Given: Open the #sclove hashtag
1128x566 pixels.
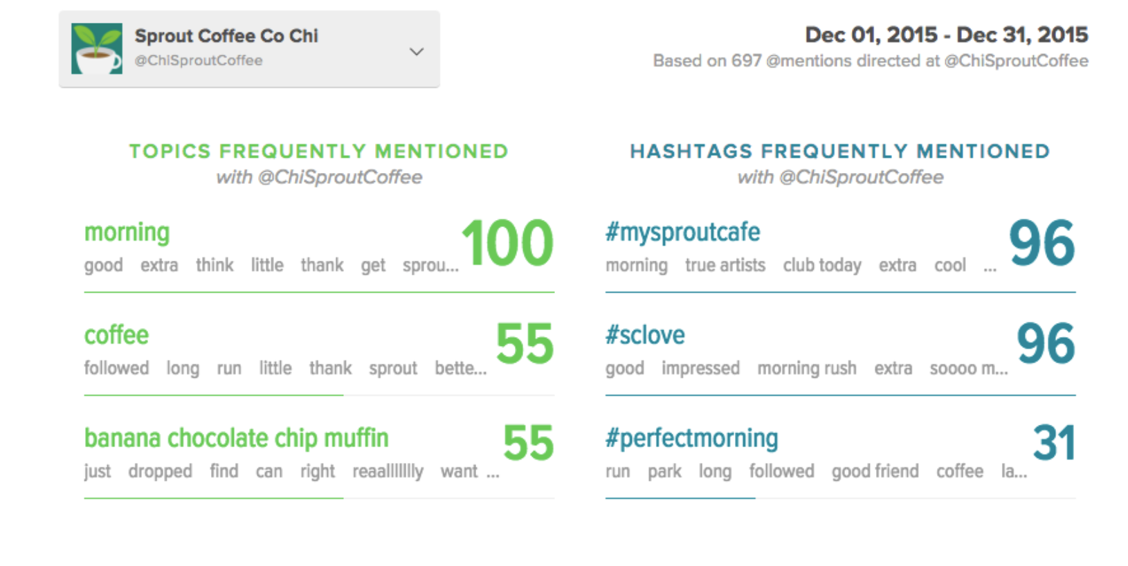Looking at the screenshot, I should [645, 335].
